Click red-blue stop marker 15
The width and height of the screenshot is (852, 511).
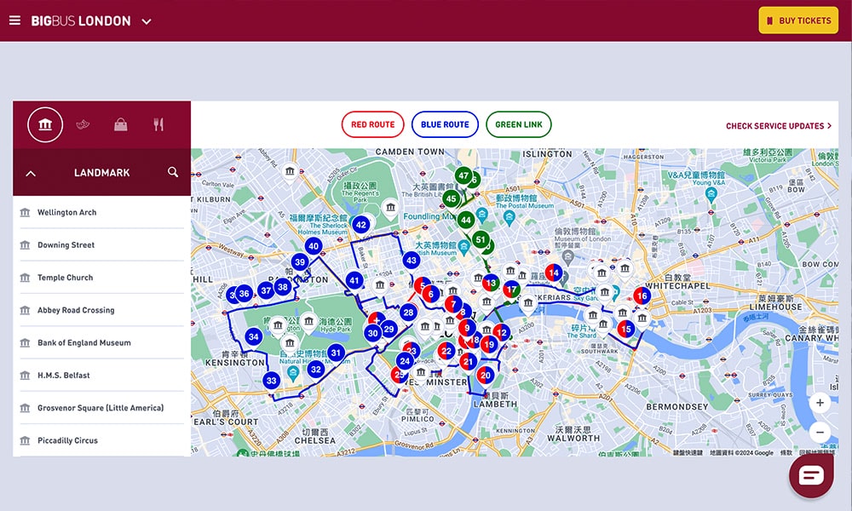pos(626,329)
